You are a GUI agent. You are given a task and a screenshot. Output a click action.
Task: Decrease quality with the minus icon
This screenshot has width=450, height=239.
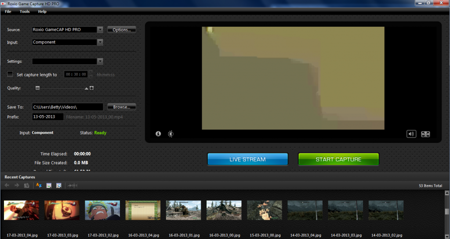click(x=38, y=88)
